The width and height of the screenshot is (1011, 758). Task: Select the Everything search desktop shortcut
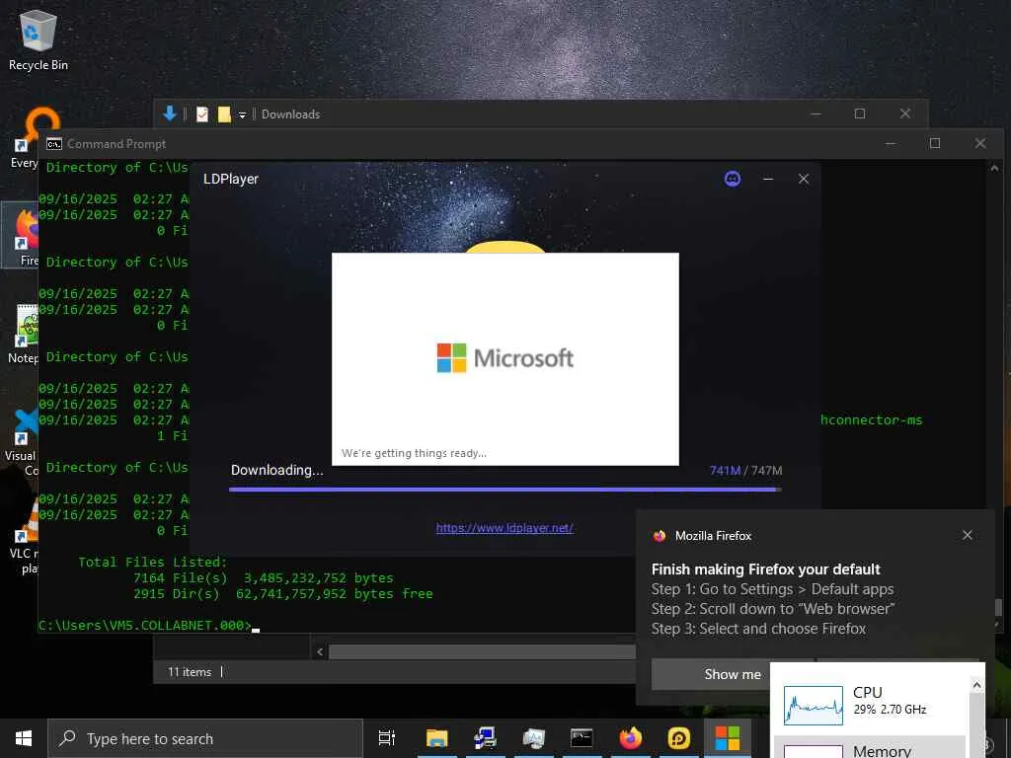coord(25,138)
